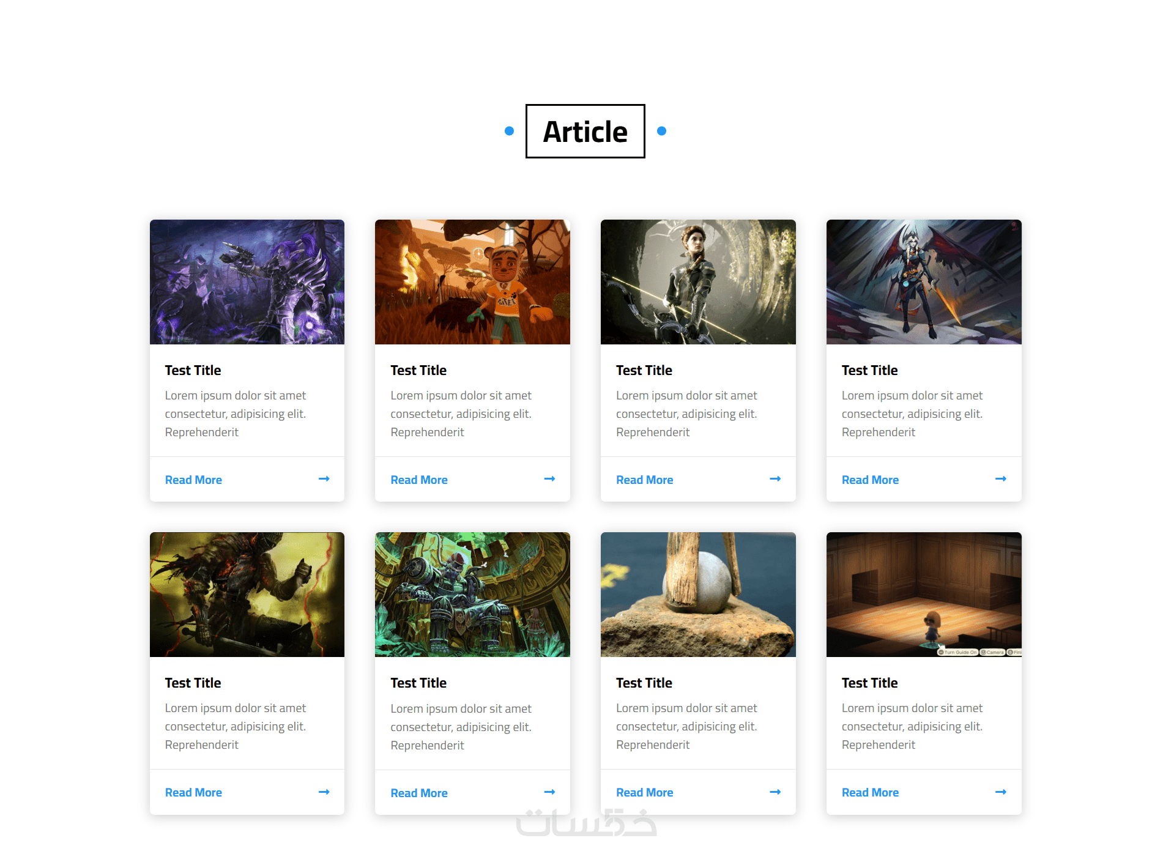1174x854 pixels.
Task: Select Test Title under the winged demon image
Action: (x=869, y=370)
